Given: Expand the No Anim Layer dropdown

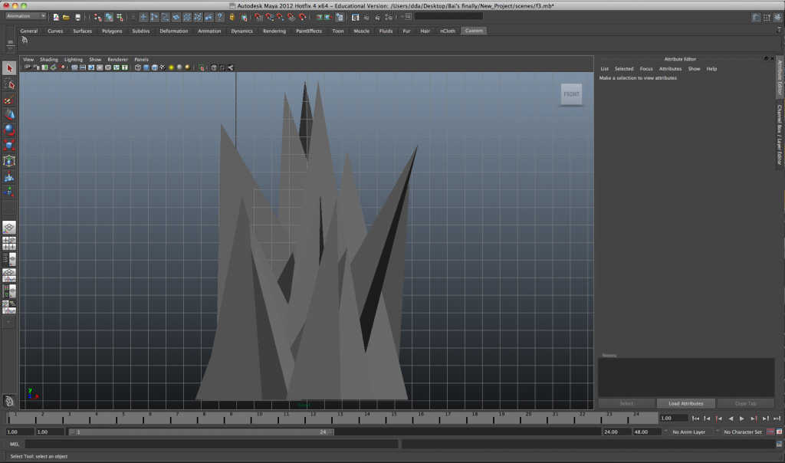Looking at the screenshot, I should pos(690,432).
